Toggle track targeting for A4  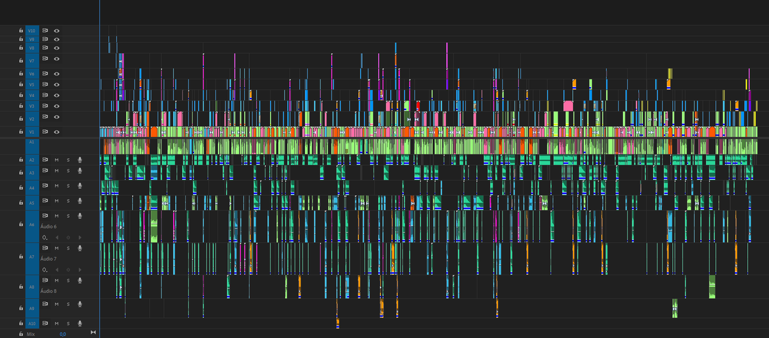(33, 188)
